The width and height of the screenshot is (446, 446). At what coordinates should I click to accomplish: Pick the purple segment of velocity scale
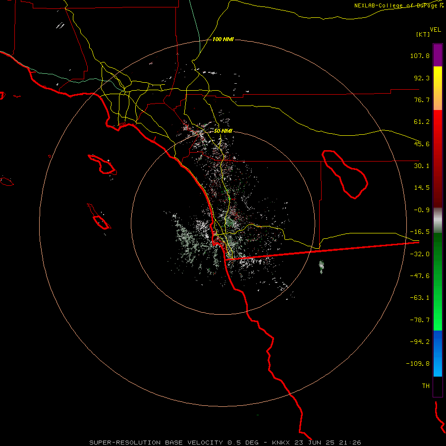(438, 55)
